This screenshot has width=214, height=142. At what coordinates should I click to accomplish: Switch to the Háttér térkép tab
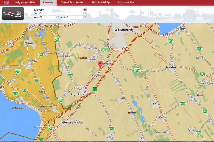(101, 3)
